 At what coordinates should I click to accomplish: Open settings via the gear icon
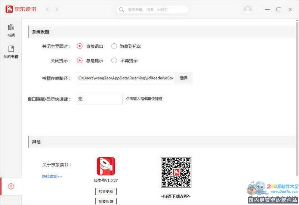(11, 186)
